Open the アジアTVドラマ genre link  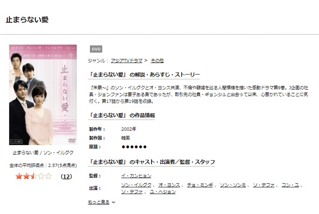pos(127,60)
